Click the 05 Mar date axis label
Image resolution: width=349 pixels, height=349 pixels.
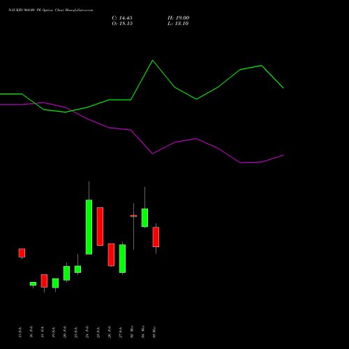point(154,332)
